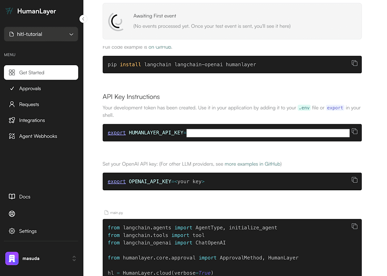
Task: Click the Settings gear icon
Action: 12,231
